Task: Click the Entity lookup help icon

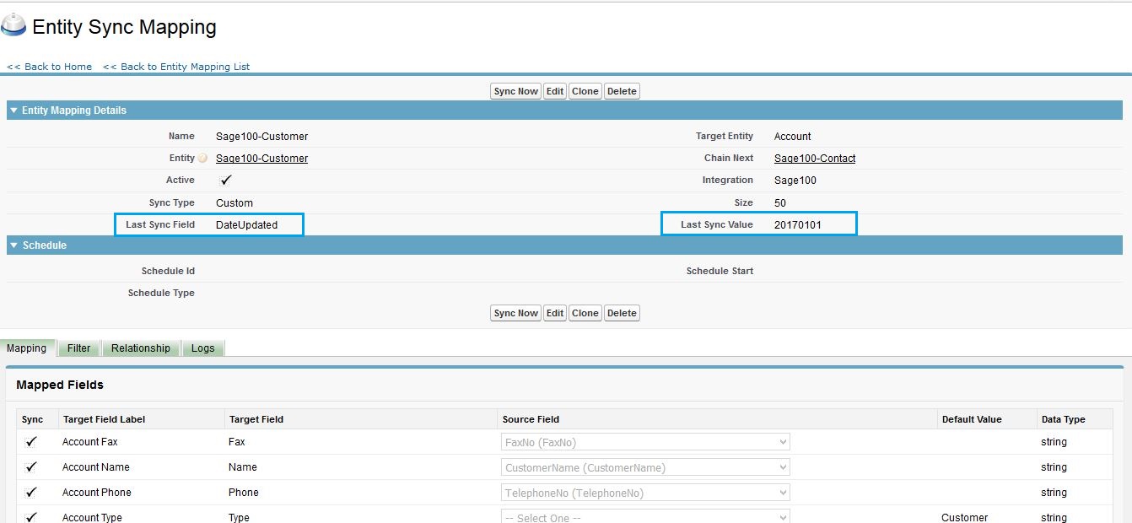Action: [202, 159]
